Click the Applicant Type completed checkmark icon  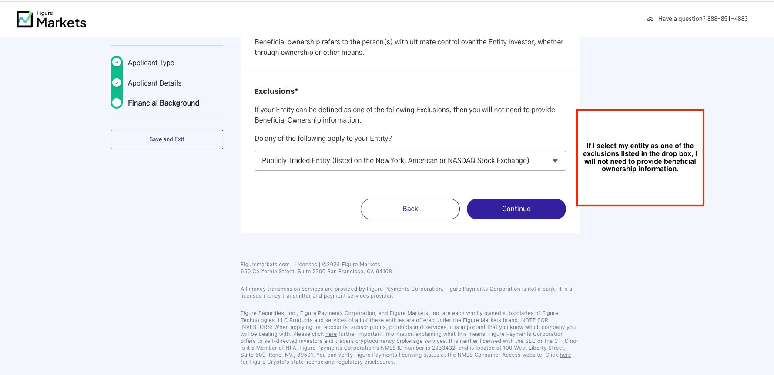tap(117, 62)
